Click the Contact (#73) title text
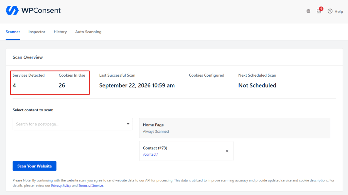Screen dimensions: 348x195 155,148
